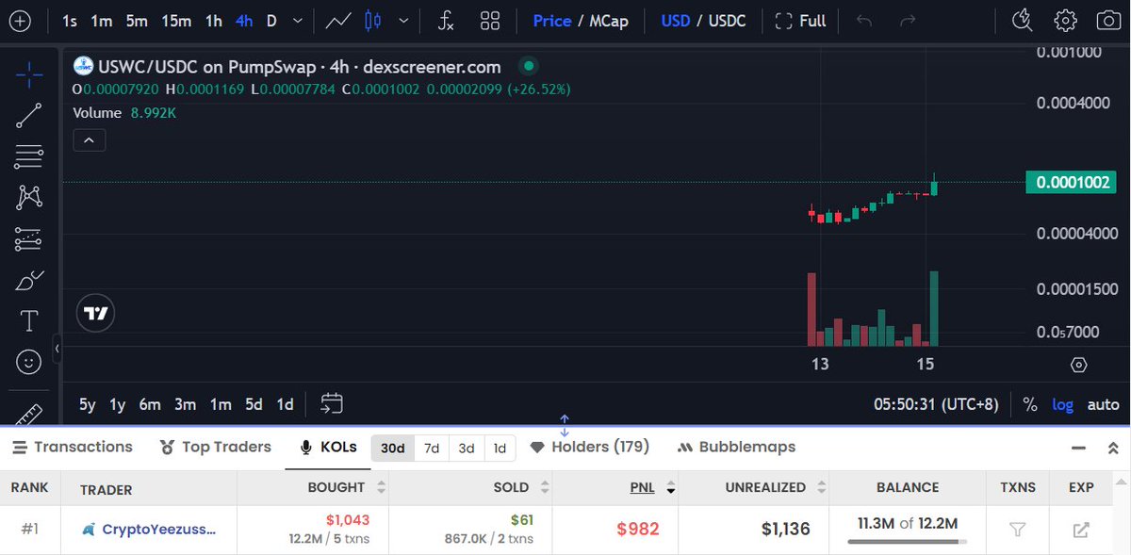Viewport: 1131px width, 555px height.
Task: Select the text annotation tool
Action: [29, 321]
